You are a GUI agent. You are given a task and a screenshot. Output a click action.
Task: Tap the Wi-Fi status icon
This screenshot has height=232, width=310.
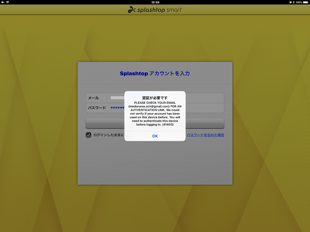(x=8, y=2)
